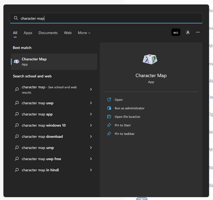The image size is (213, 200).
Task: Expand arrow for 'character map app'
Action: 91,114
